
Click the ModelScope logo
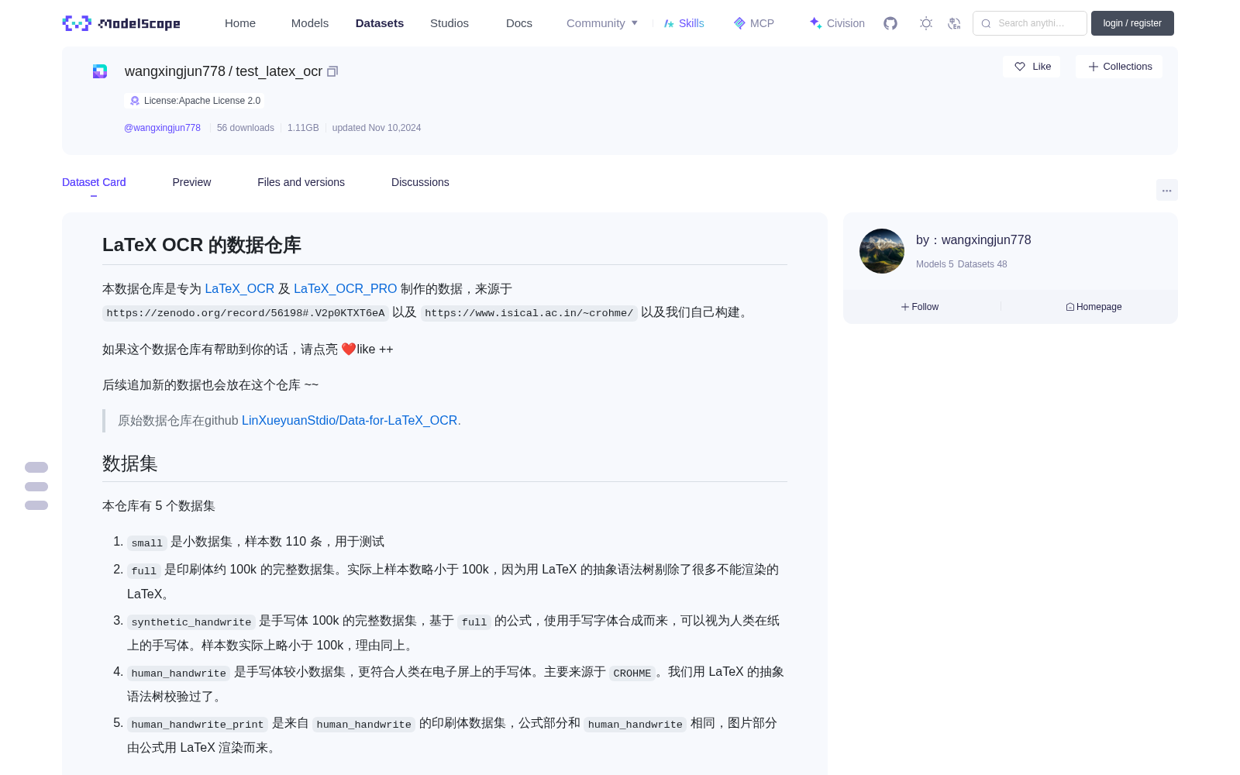pyautogui.click(x=121, y=23)
